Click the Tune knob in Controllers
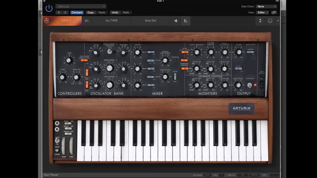The image size is (317, 178). click(69, 60)
